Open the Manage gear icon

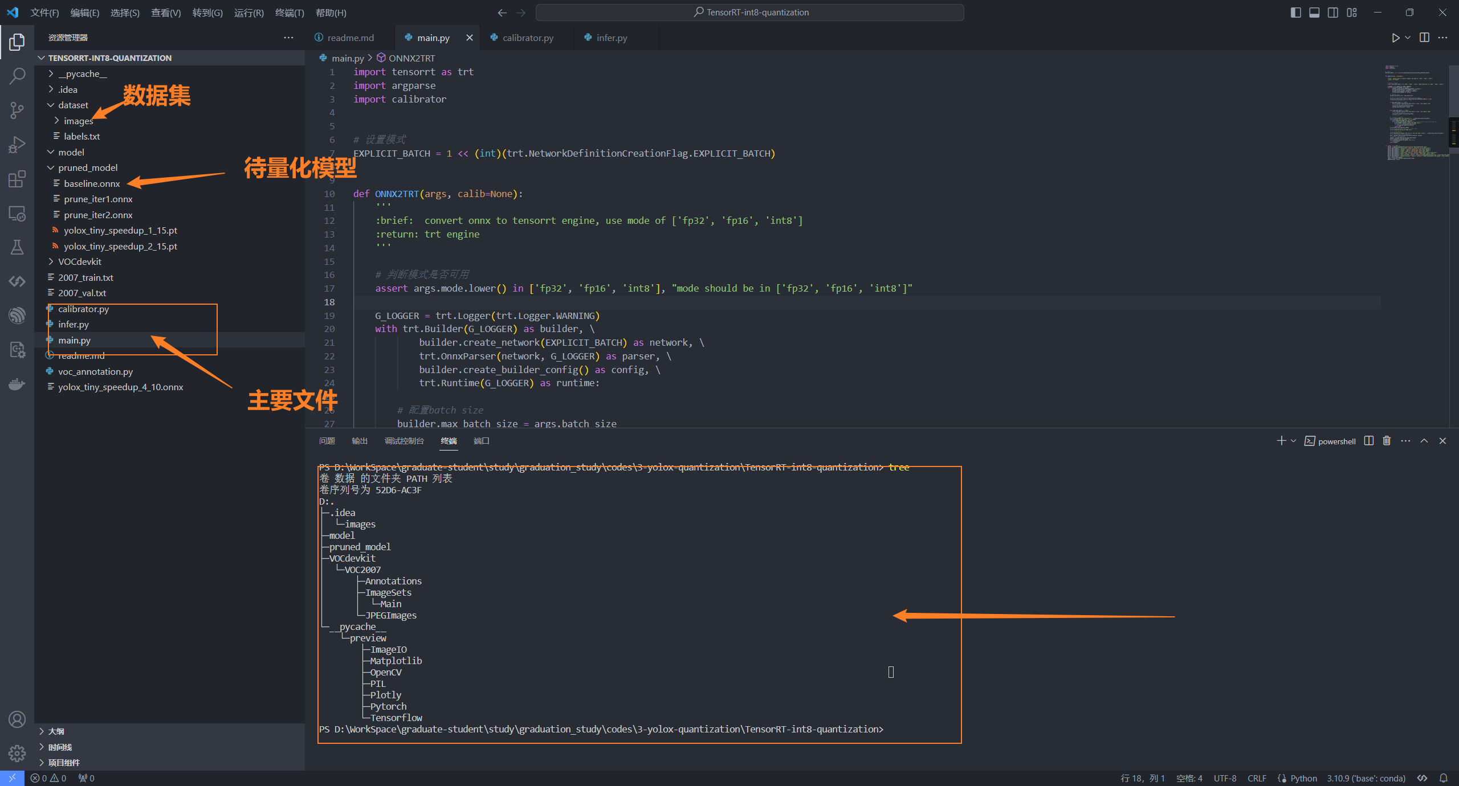17,754
